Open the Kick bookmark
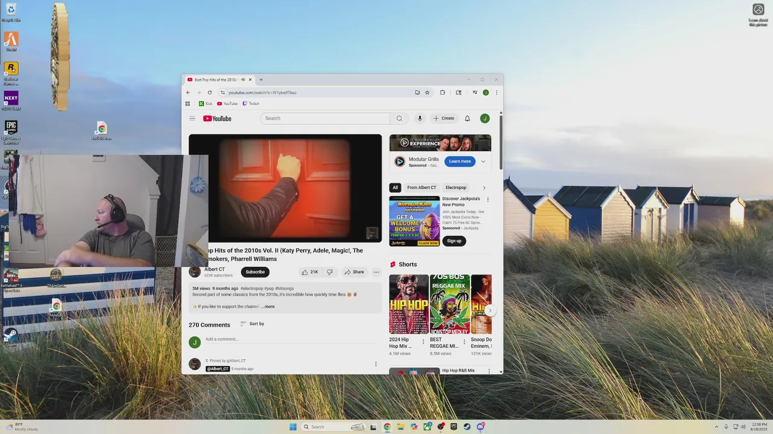Image resolution: width=773 pixels, height=434 pixels. pos(205,104)
